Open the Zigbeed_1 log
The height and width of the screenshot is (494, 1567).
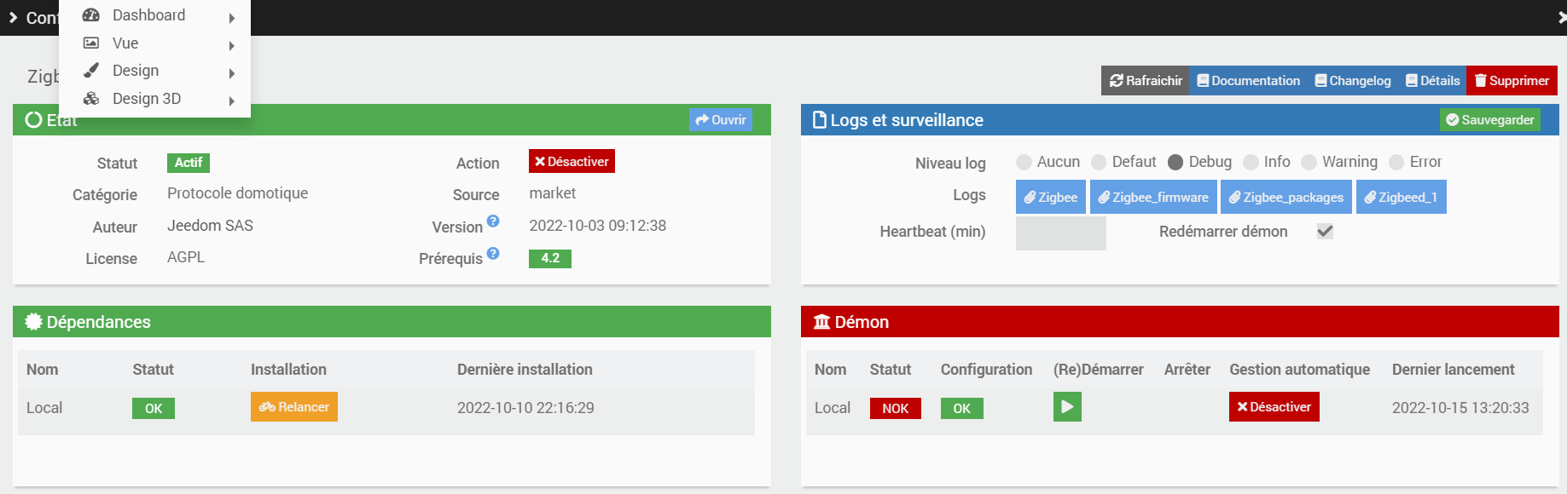pos(1401,198)
